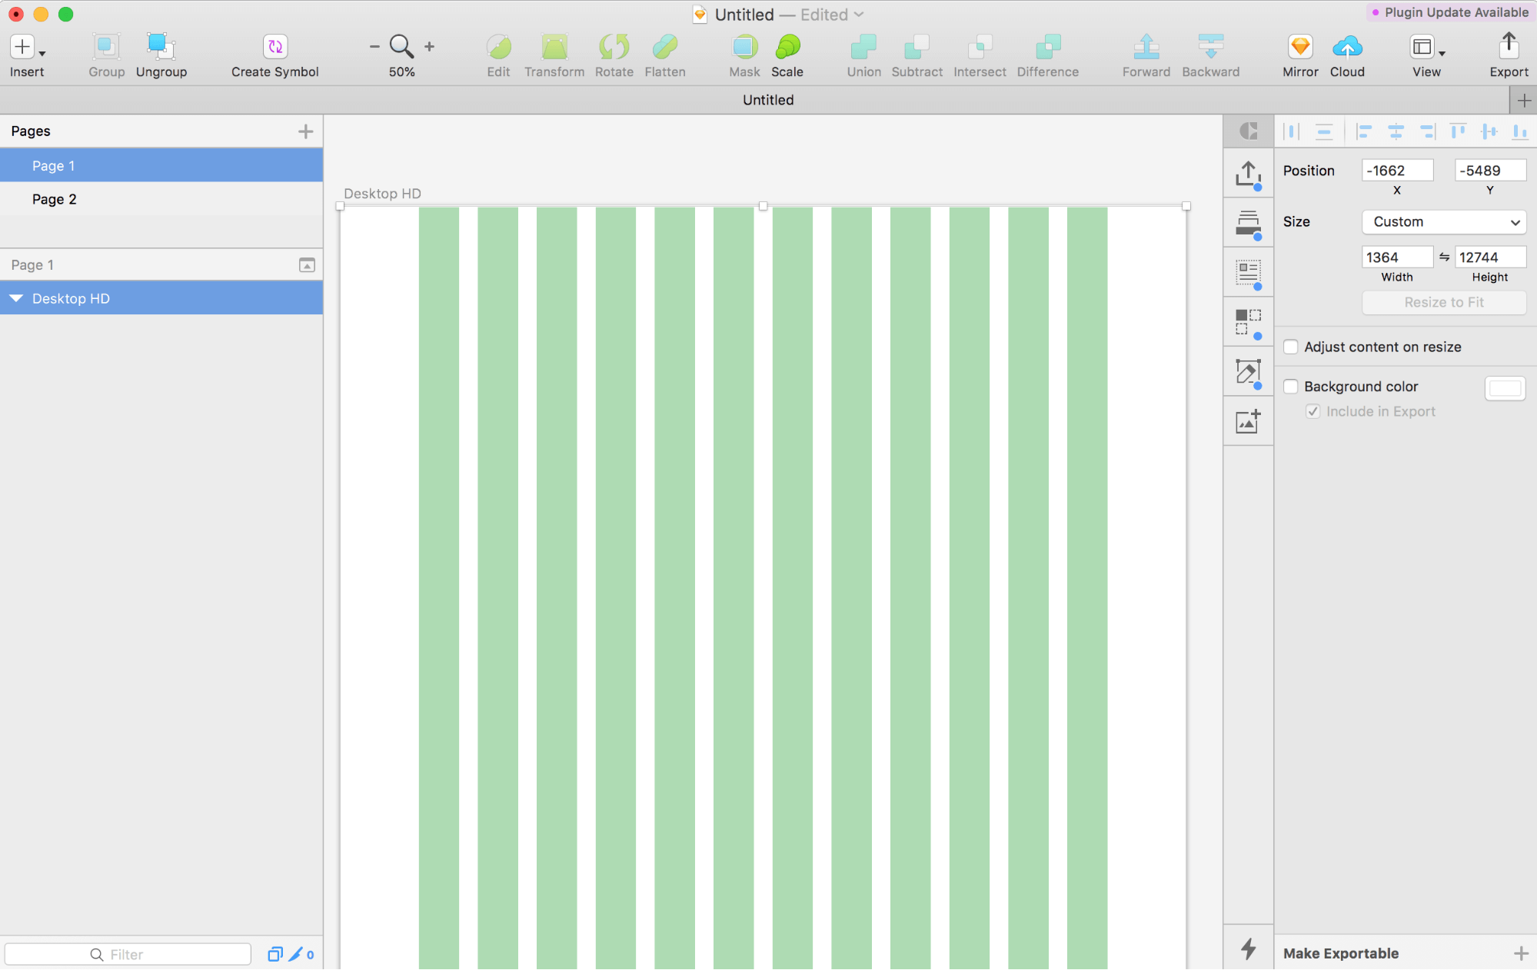
Task: Expand the Desktop HD artboard layer
Action: click(x=15, y=298)
